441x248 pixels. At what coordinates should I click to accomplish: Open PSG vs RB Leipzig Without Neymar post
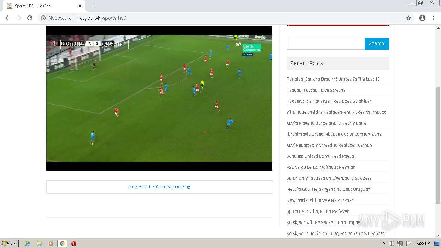321,167
